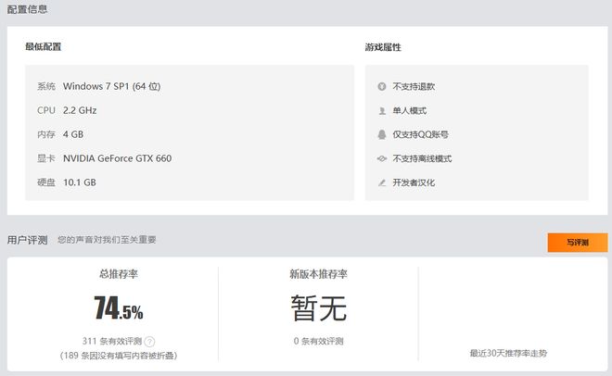The image size is (612, 376).
Task: Click the 311 条有效评测 count
Action: [x=111, y=341]
